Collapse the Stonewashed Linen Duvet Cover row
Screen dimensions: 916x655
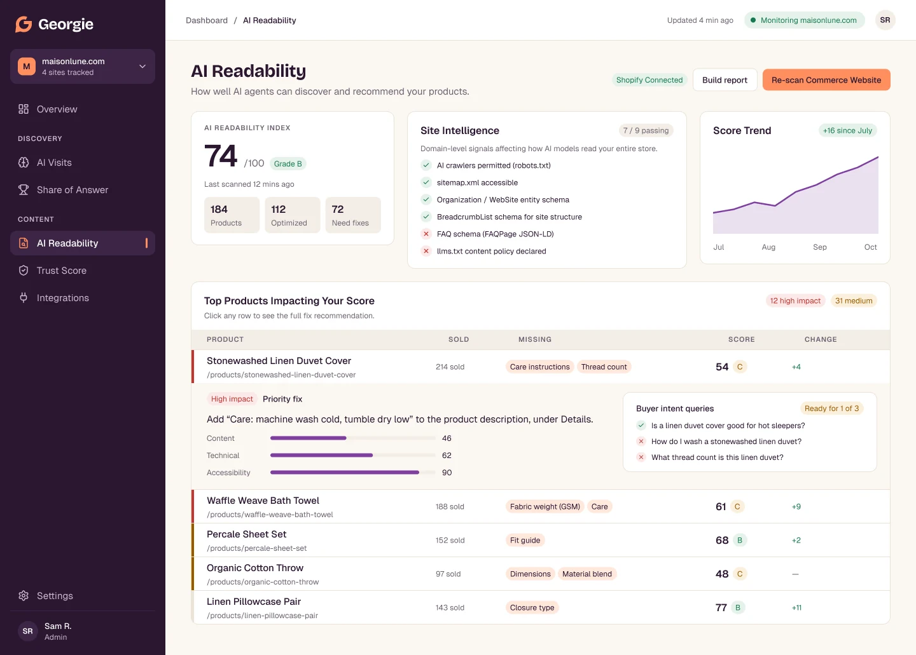coord(541,367)
